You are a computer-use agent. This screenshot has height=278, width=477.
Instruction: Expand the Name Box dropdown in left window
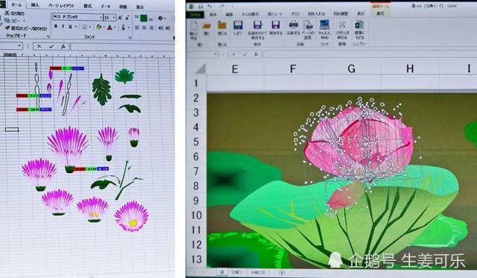19,46
